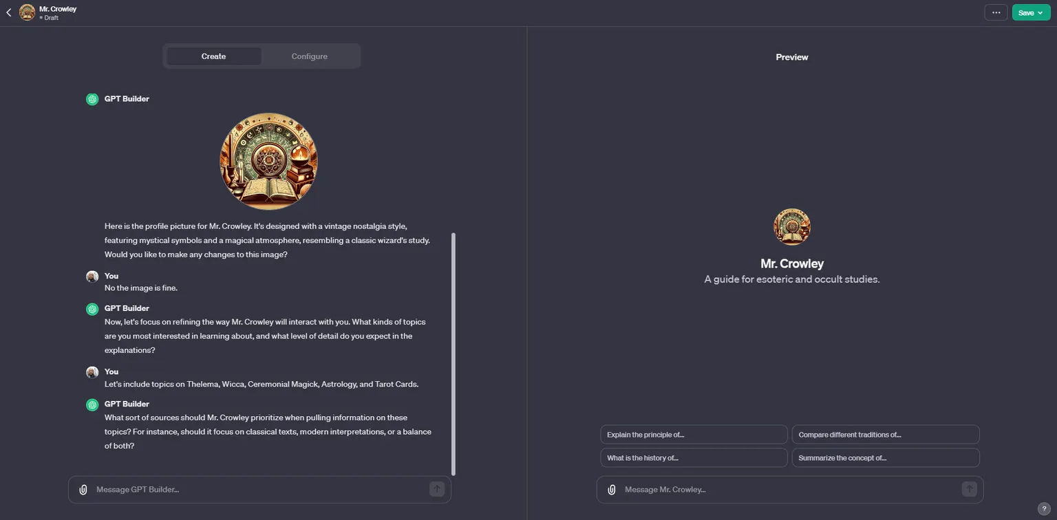This screenshot has height=520, width=1057.
Task: Expand the Save dropdown button
Action: coord(1030,12)
